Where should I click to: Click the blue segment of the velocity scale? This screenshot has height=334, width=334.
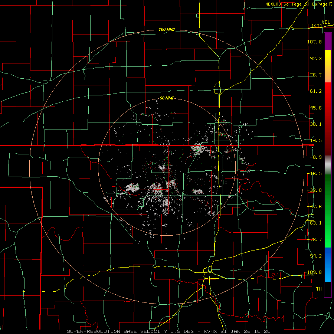point(328,265)
